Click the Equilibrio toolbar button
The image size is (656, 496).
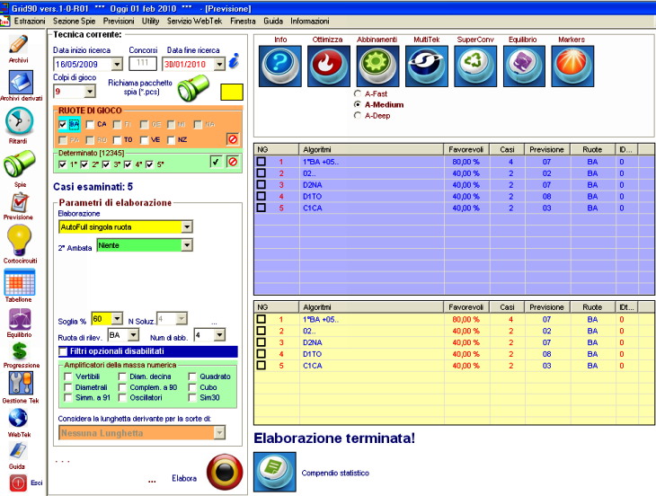click(x=524, y=66)
